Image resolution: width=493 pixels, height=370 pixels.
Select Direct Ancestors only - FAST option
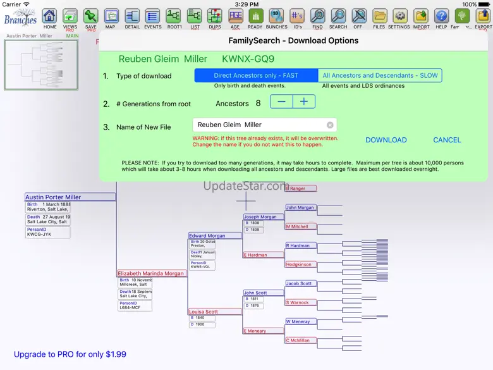pyautogui.click(x=255, y=76)
